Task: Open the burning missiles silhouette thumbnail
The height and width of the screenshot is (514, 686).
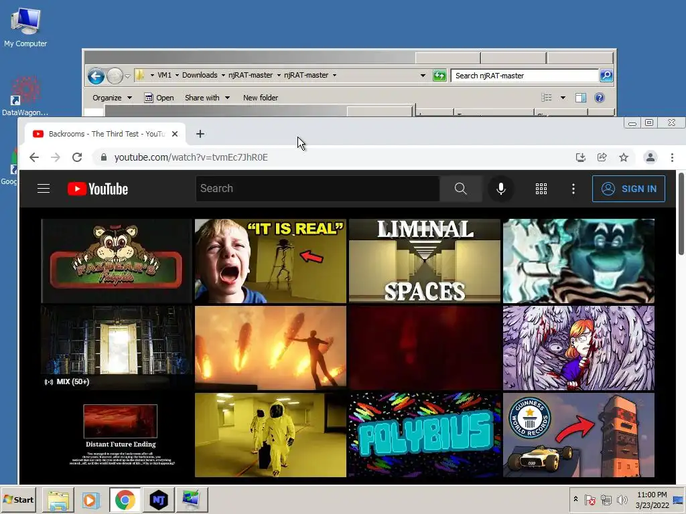Action: pyautogui.click(x=271, y=348)
